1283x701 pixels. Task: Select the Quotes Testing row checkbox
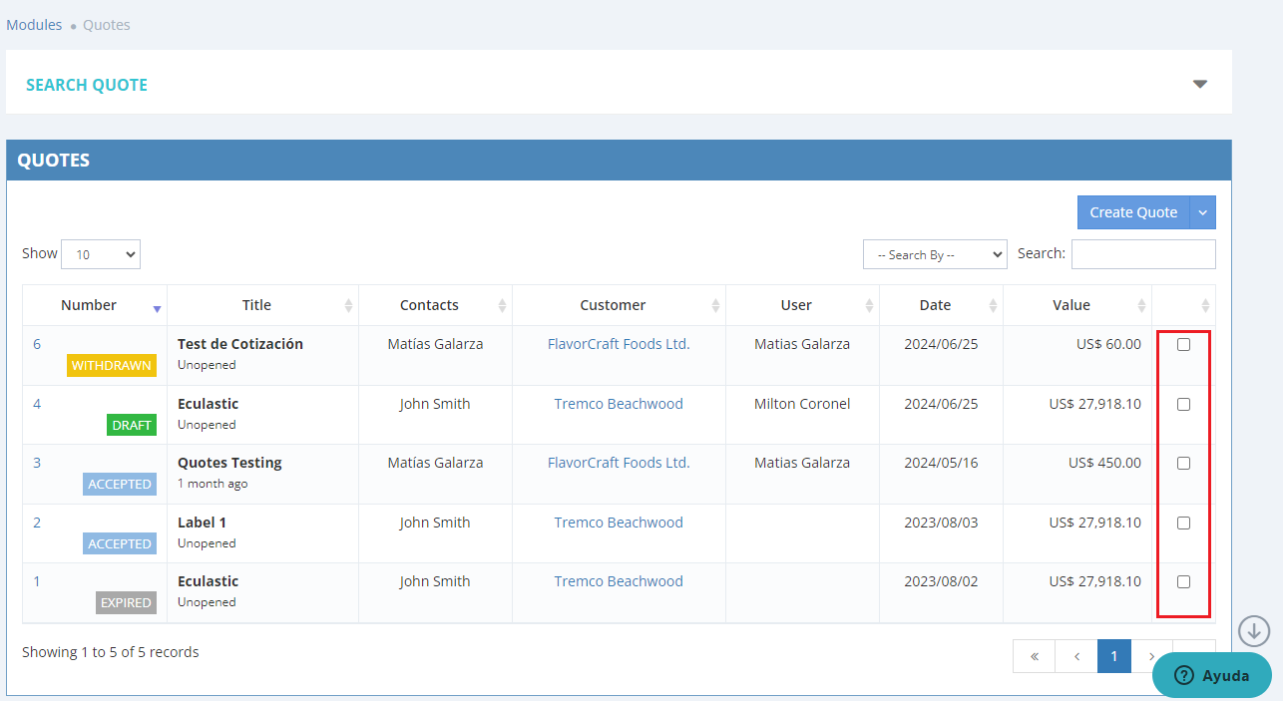[1183, 464]
